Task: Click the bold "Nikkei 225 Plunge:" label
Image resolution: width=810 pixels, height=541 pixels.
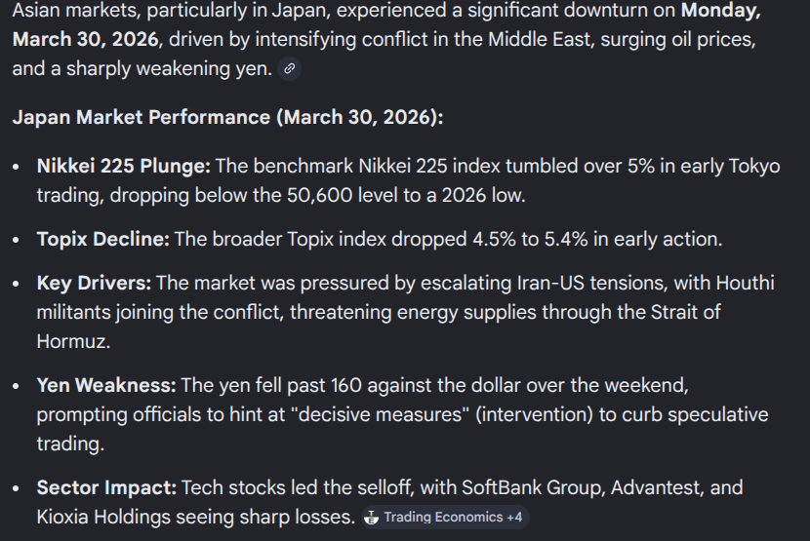Action: (123, 166)
